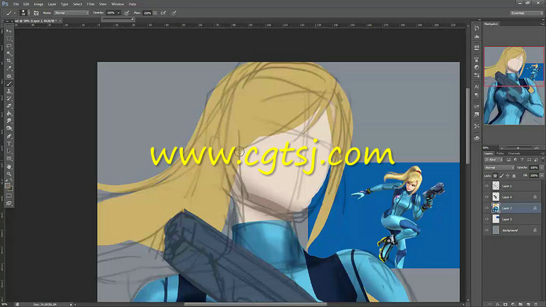Hide Layer 3 visibility eye
The height and width of the screenshot is (307, 546).
487,219
